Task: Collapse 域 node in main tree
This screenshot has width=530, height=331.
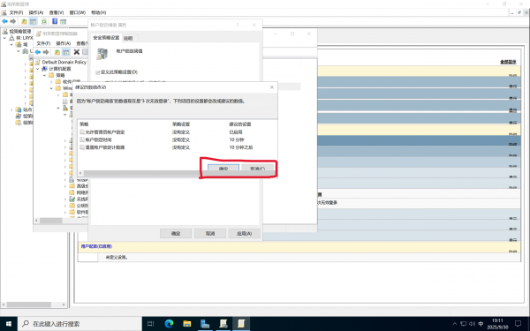Action: point(11,45)
